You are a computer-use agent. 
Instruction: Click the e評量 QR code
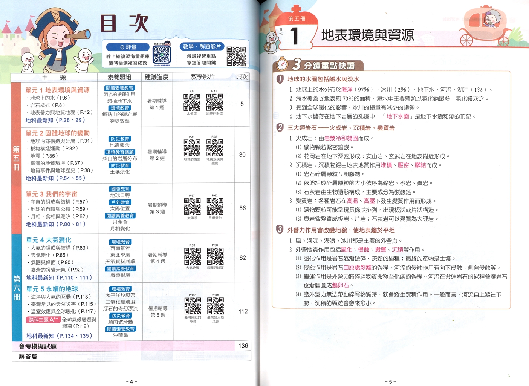[162, 55]
